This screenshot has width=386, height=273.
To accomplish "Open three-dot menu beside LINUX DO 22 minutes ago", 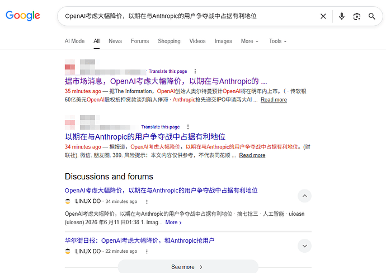I will (x=147, y=252).
